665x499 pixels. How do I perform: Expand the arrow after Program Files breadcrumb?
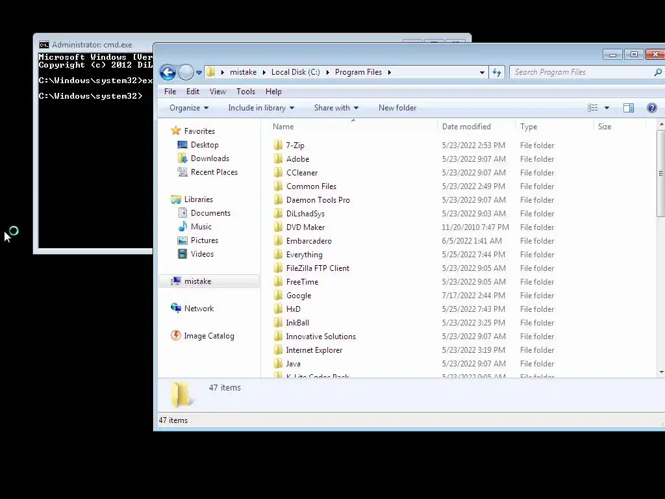390,72
